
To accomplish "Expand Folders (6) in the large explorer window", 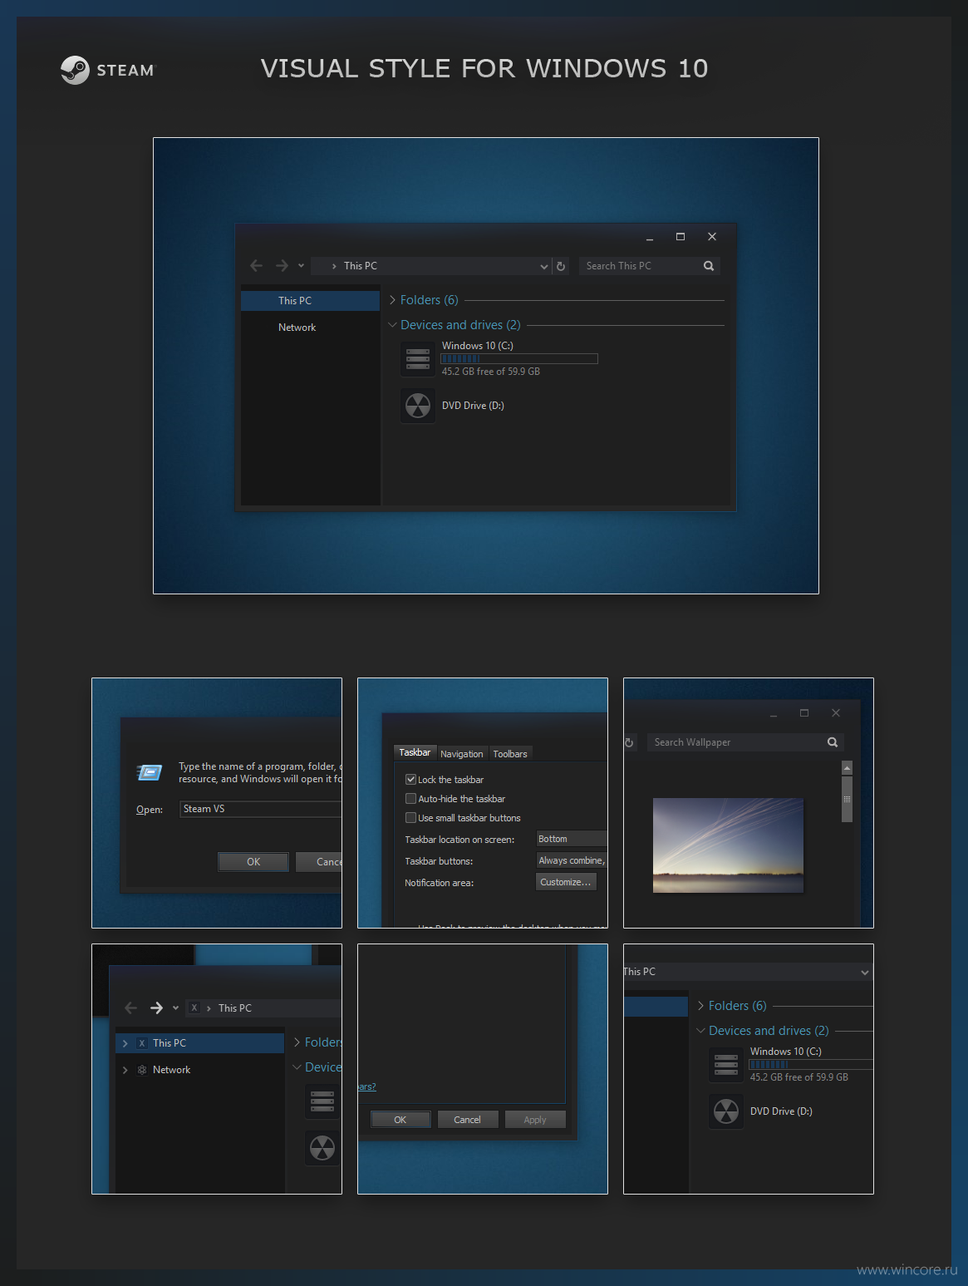I will tap(392, 300).
